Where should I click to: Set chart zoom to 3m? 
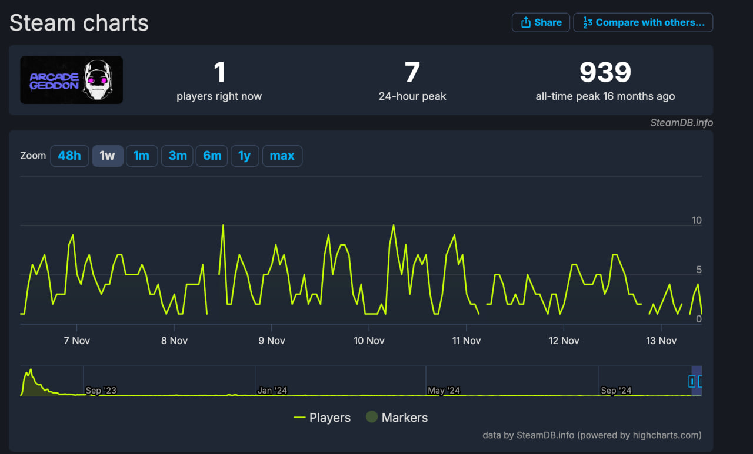(x=177, y=156)
